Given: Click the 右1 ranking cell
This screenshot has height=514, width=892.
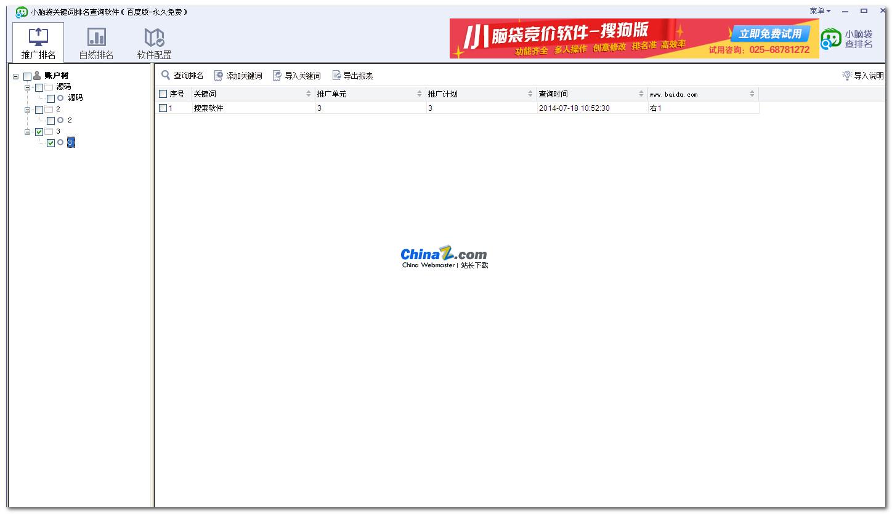Looking at the screenshot, I should click(x=703, y=108).
